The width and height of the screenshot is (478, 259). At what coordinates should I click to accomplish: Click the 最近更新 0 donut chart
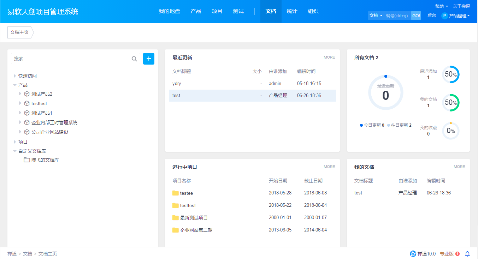(x=386, y=92)
